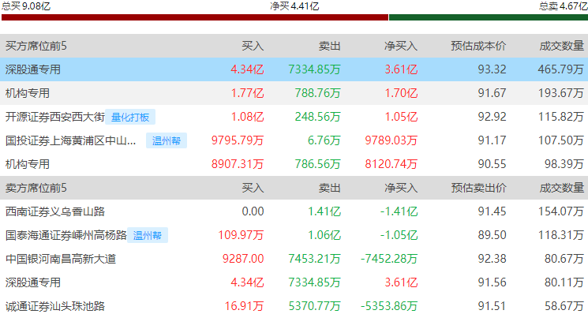The width and height of the screenshot is (588, 314).
Task: Click the 温州帮 tag beside 国泰海通证券嵊州高杨路
Action: 148,235
